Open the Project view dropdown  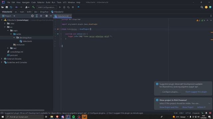click(x=14, y=16)
